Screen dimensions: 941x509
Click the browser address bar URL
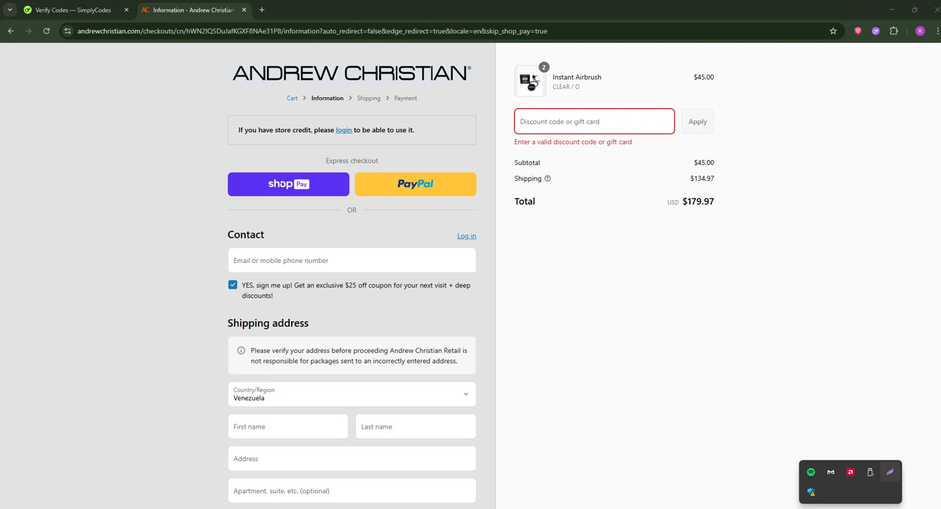[312, 31]
